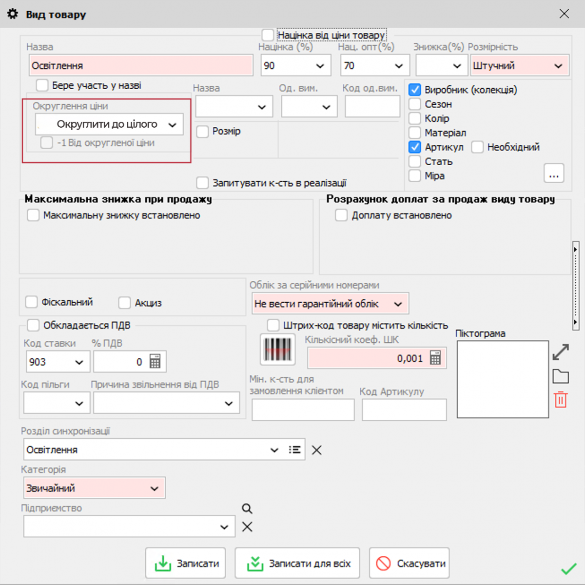585x585 pixels.
Task: Click the Записати для всіх button
Action: (297, 563)
